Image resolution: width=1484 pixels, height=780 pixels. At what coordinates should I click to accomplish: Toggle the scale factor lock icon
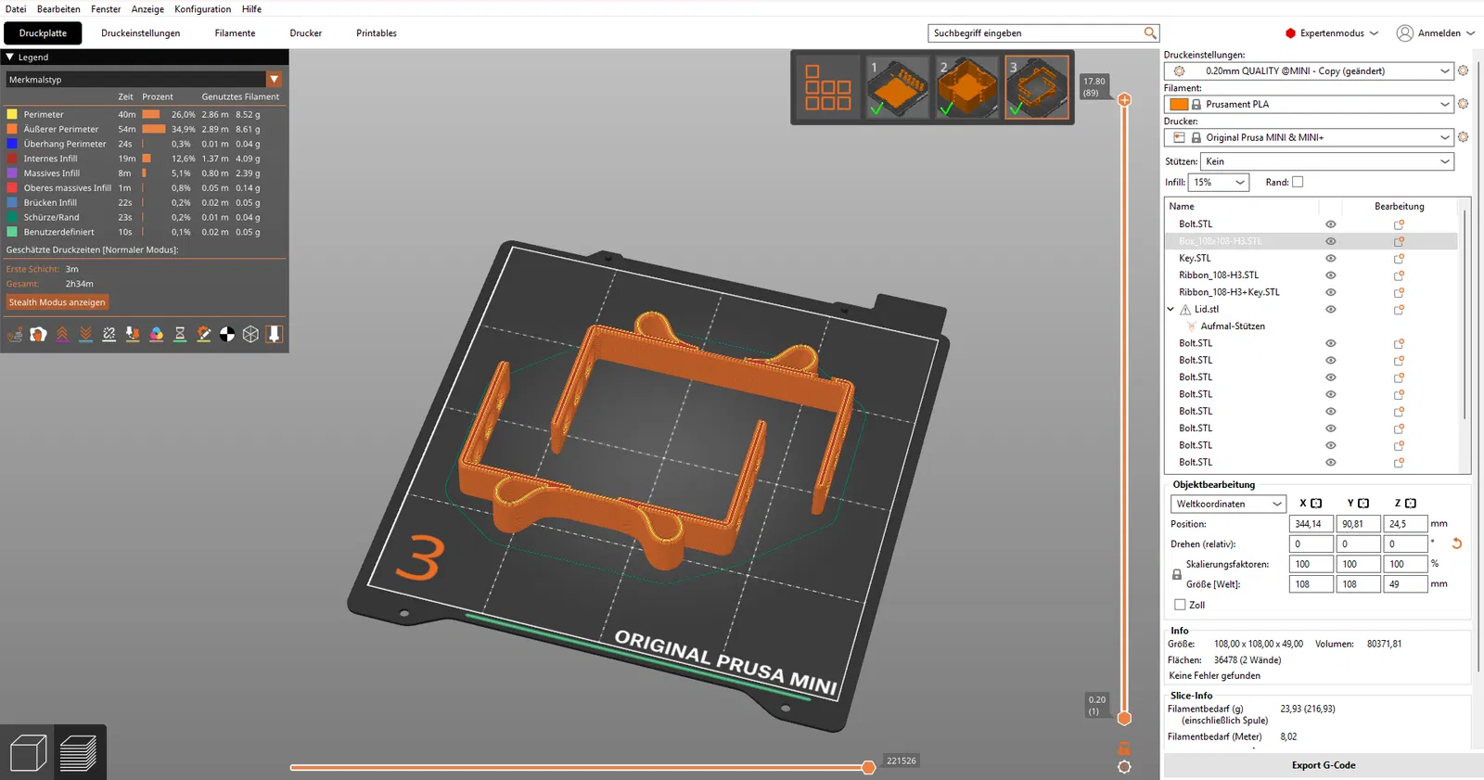(x=1177, y=574)
